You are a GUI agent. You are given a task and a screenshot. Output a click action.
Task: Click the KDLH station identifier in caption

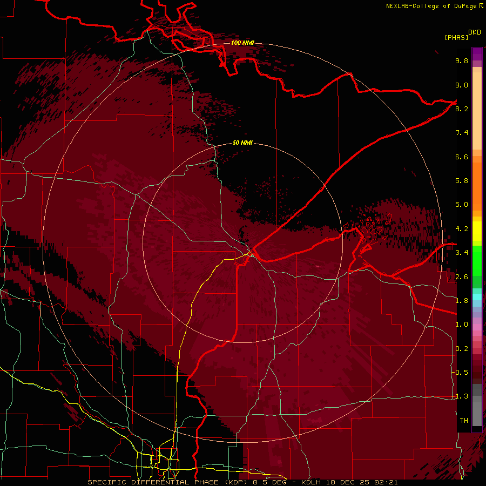pos(312,482)
